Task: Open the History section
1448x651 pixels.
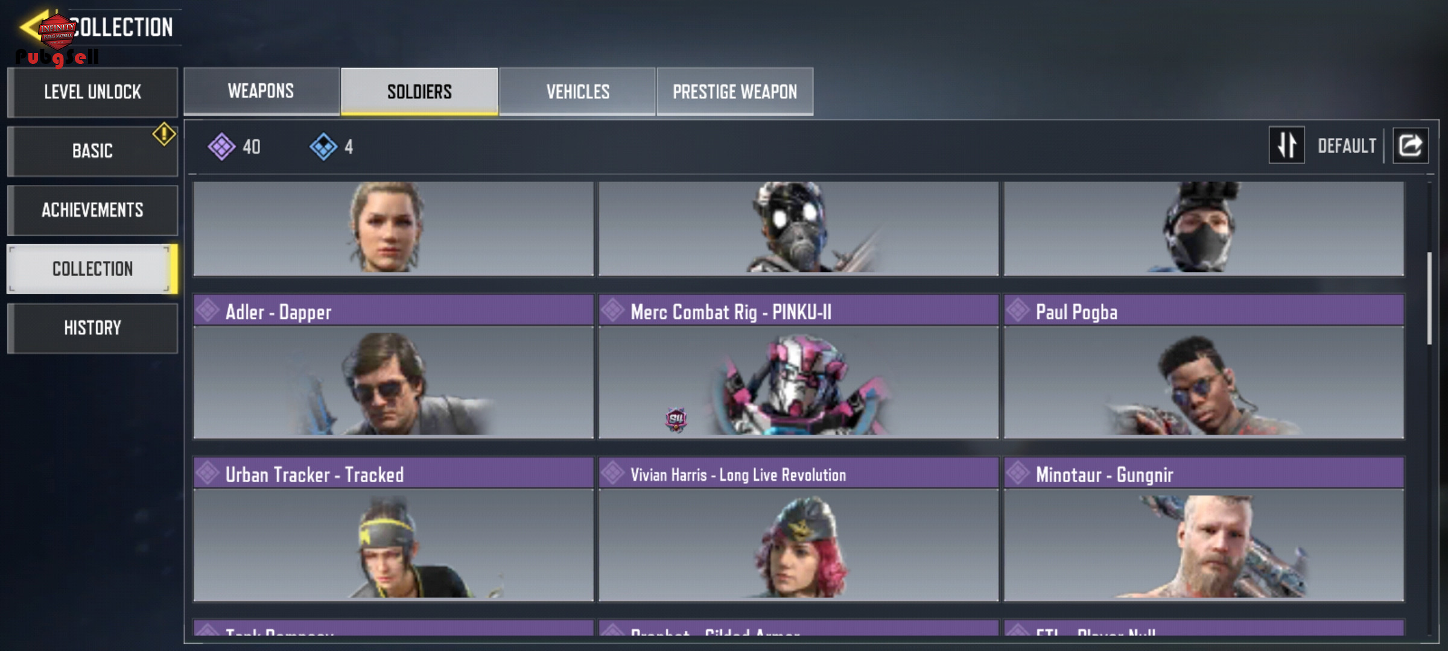Action: point(92,328)
